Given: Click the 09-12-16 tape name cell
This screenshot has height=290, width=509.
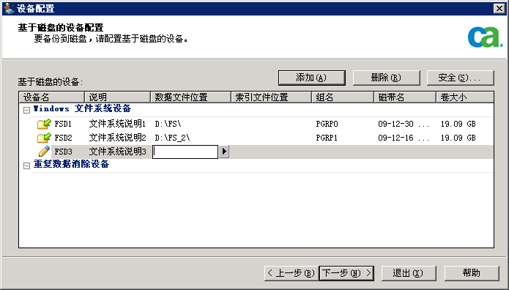Looking at the screenshot, I should (x=404, y=138).
